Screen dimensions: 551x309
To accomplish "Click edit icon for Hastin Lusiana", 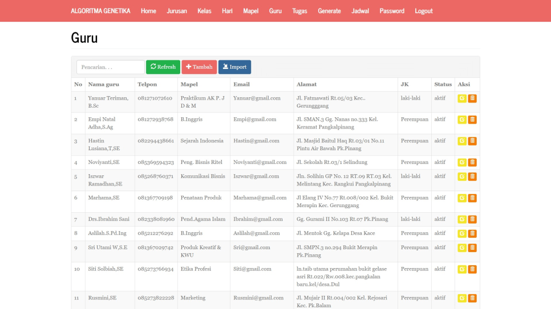I will (x=462, y=141).
